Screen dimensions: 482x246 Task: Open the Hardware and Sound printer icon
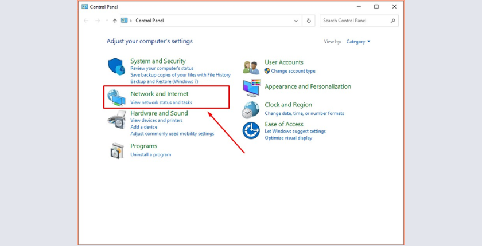click(117, 120)
